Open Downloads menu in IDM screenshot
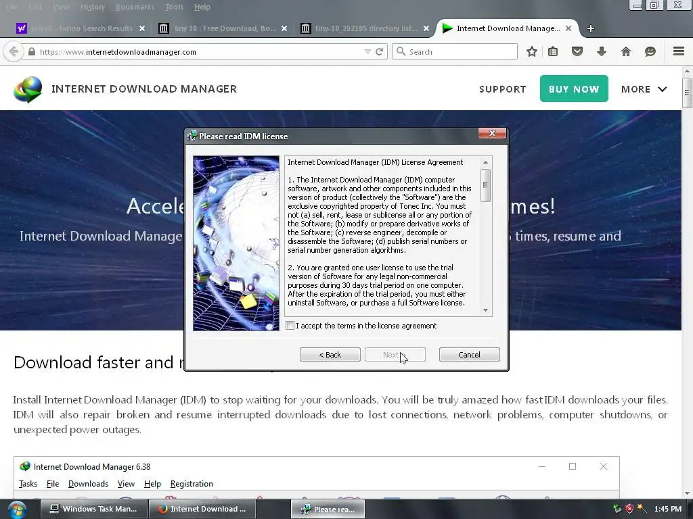The width and height of the screenshot is (693, 519). click(x=89, y=484)
